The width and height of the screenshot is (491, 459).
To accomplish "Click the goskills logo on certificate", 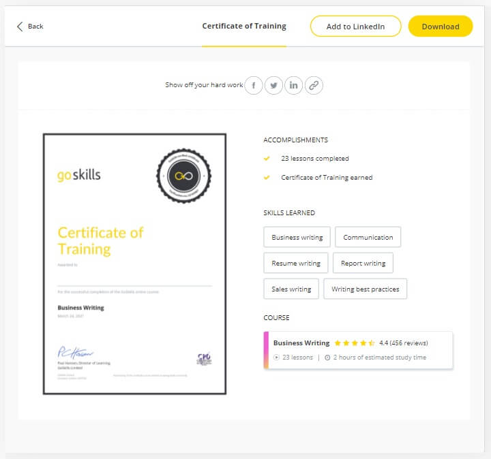I will pyautogui.click(x=78, y=175).
